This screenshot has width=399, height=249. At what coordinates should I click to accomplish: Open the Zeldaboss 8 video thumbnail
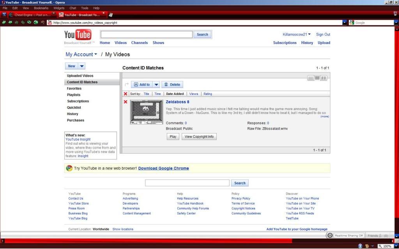[147, 112]
